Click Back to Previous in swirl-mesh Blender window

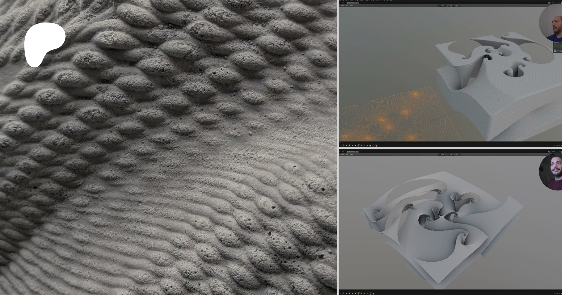click(x=353, y=152)
